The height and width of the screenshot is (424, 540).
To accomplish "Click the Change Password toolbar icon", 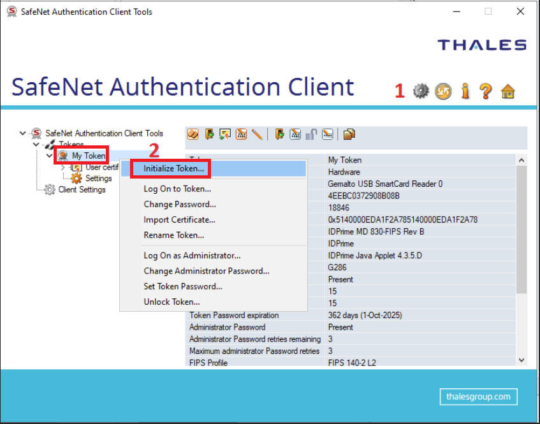I will (x=241, y=134).
